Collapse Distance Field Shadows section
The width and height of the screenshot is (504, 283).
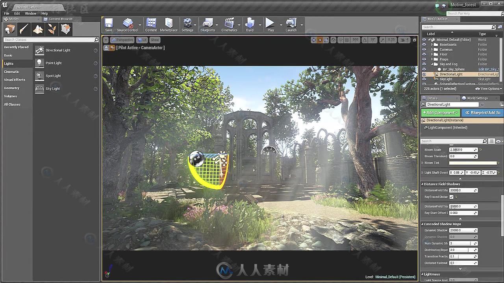click(422, 184)
